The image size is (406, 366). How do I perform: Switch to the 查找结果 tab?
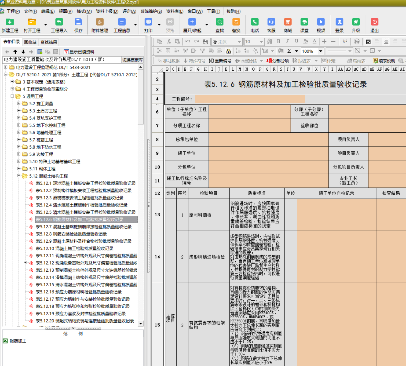pyautogui.click(x=49, y=42)
